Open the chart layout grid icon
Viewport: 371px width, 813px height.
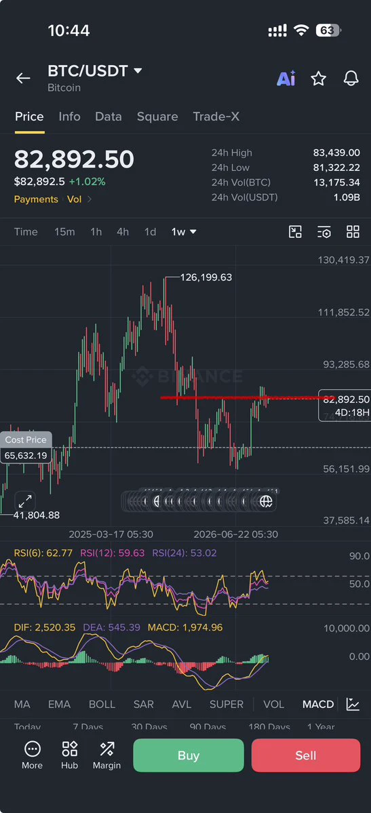[x=353, y=232]
